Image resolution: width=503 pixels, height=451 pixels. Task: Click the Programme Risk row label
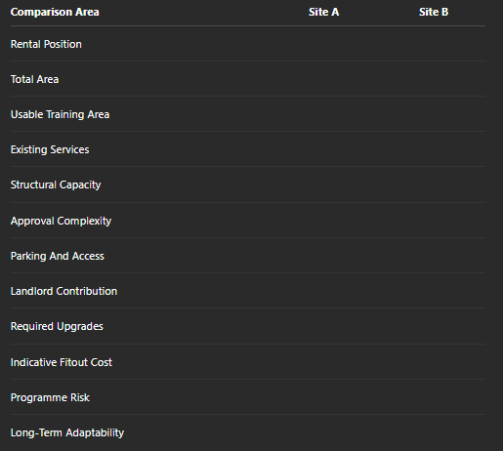pos(50,397)
